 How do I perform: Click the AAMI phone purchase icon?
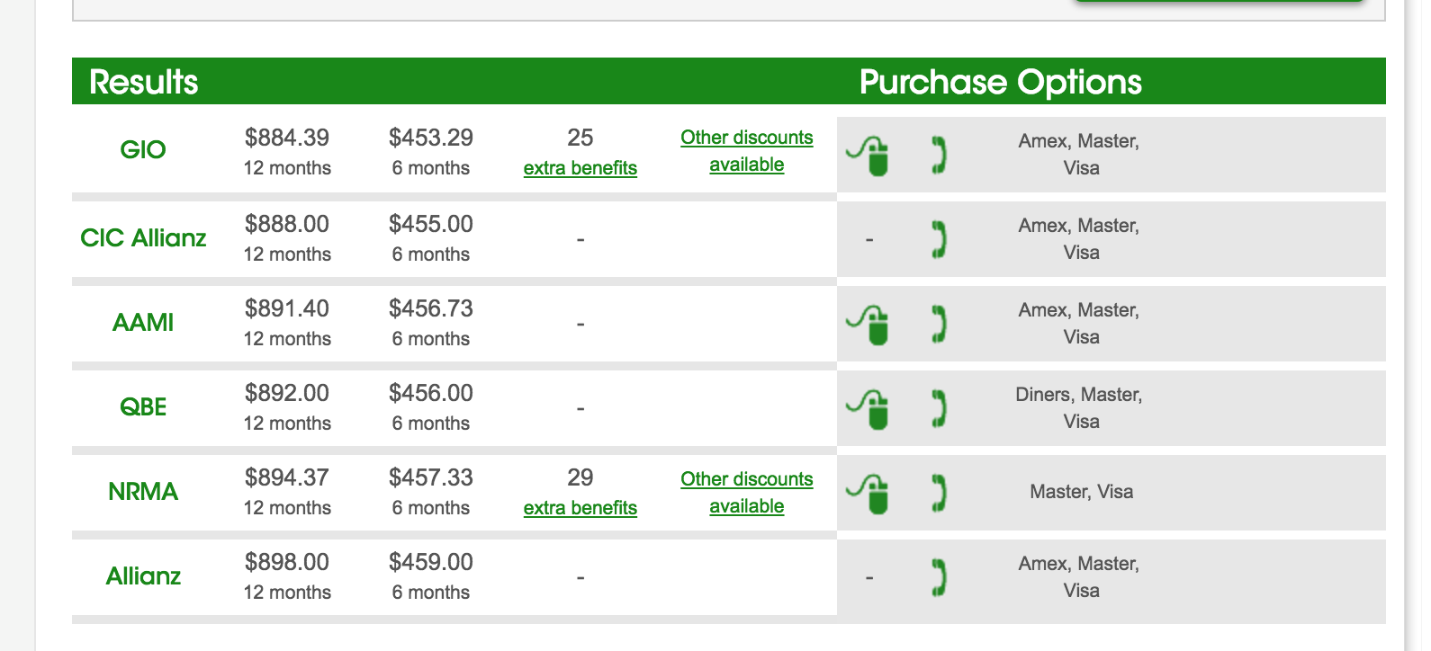(939, 324)
